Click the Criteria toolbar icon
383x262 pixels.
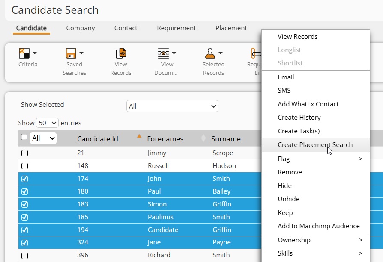(x=24, y=53)
